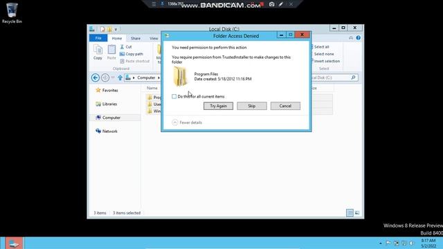Screen dimensions: 443x249
Task: Select the Windows folder row
Action: (x=154, y=111)
